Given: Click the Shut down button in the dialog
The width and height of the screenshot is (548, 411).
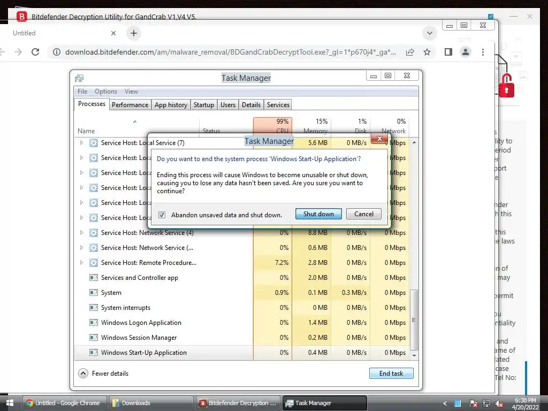Looking at the screenshot, I should coord(318,214).
